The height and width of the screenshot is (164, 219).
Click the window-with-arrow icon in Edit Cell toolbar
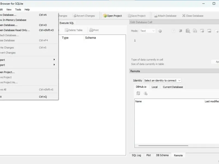202,31
